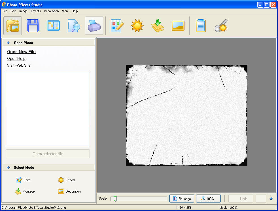The height and width of the screenshot is (211, 278).
Task: Click the blue up arrow near Undo
Action: point(271,199)
